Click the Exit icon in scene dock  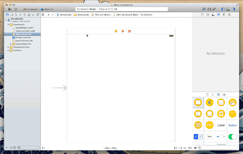[x=130, y=31]
